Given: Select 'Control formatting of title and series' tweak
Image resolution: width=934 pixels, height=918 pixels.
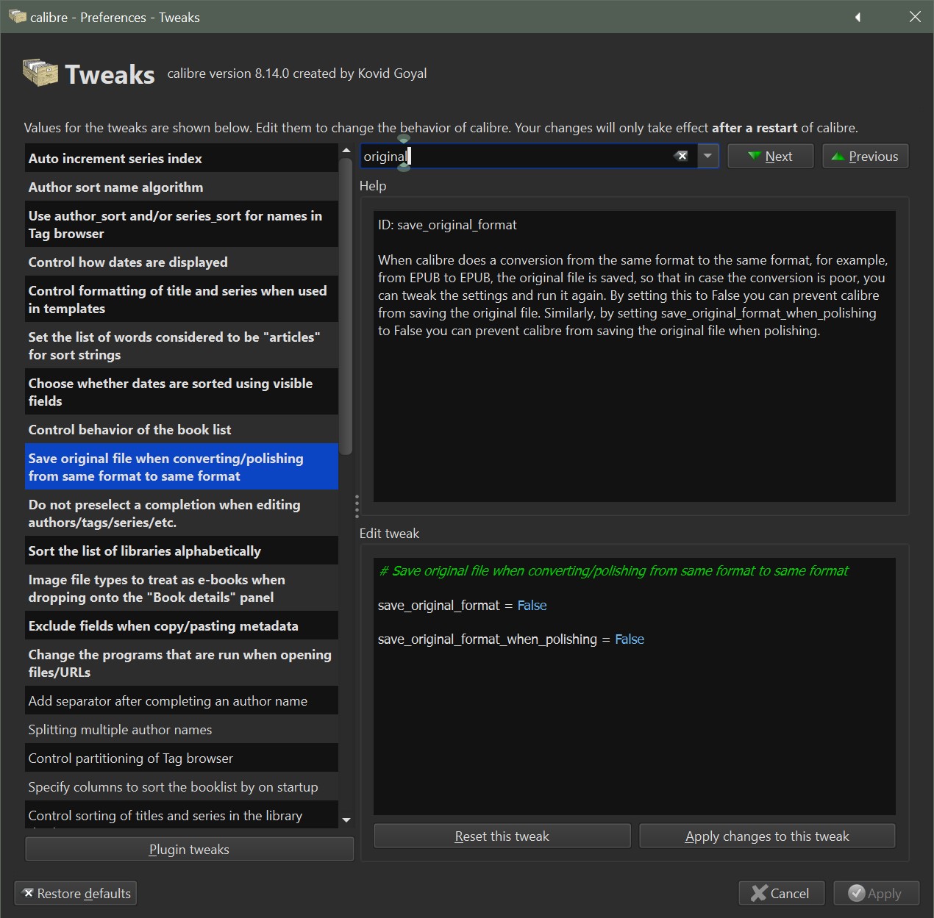Looking at the screenshot, I should click(182, 299).
